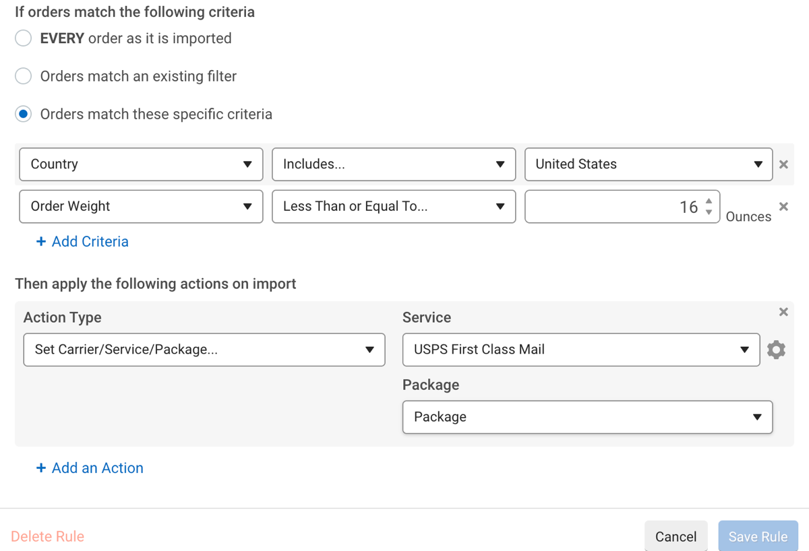Remove the Order Weight criteria row

click(783, 207)
